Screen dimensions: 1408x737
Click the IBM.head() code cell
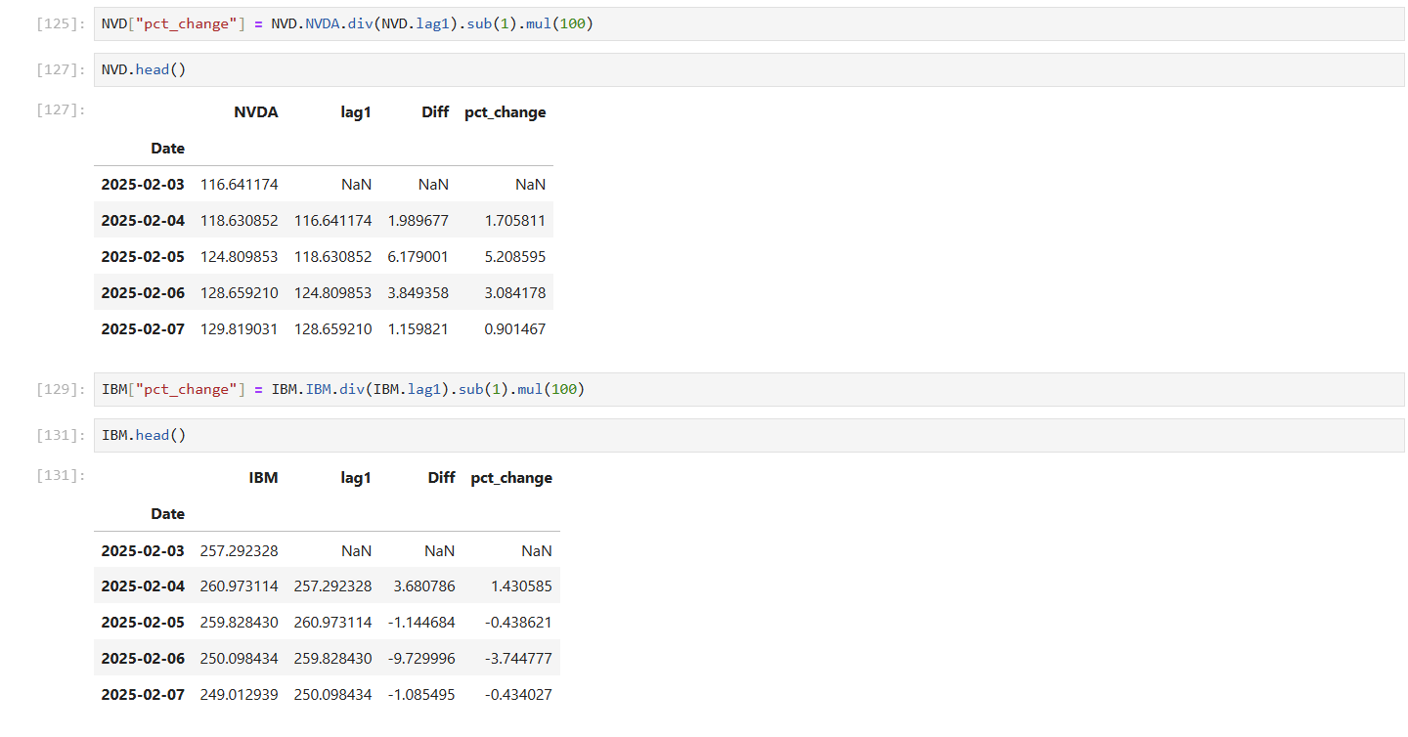click(749, 435)
